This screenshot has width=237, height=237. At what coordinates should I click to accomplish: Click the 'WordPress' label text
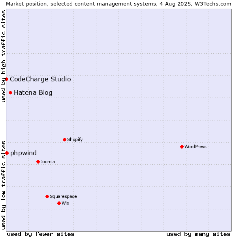[x=196, y=147]
